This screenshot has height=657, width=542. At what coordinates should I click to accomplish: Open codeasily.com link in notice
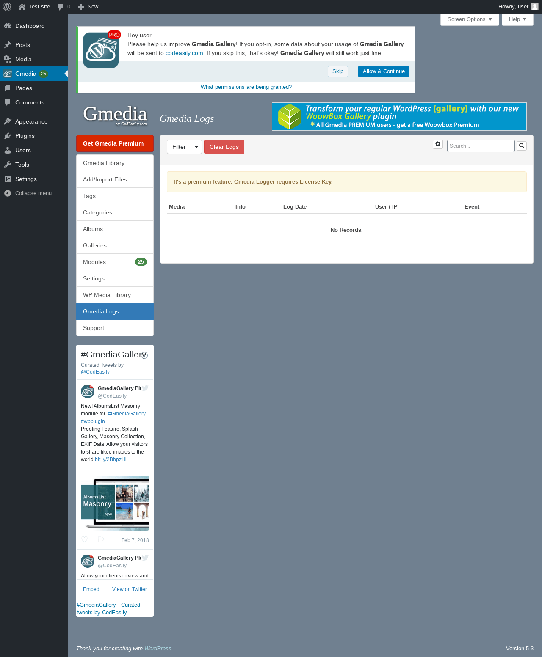tap(184, 53)
